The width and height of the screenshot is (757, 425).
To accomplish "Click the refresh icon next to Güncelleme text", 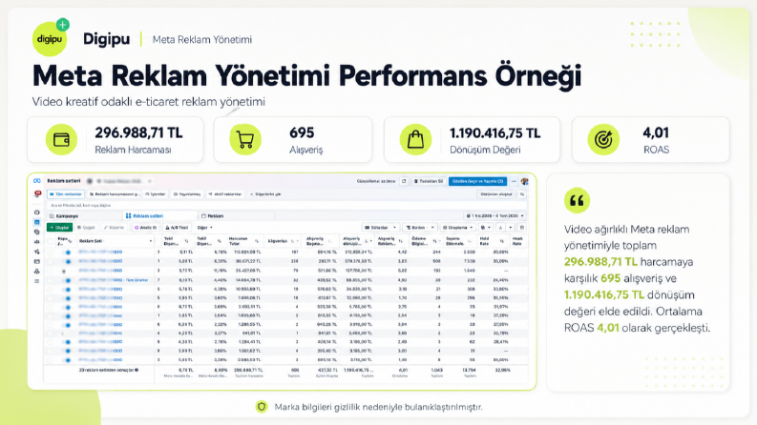I will coord(404,181).
